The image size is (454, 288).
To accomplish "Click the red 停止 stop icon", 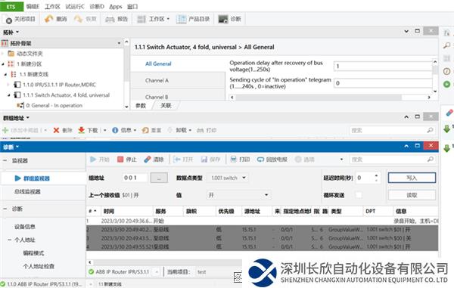I will click(120, 159).
